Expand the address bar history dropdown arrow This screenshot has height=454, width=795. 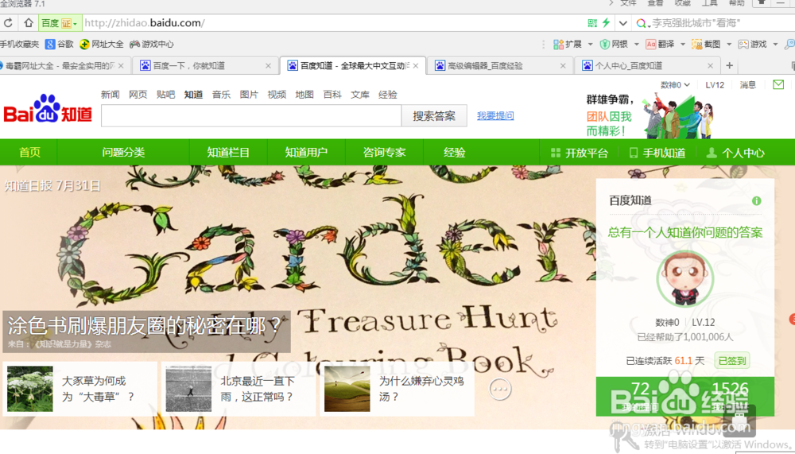click(623, 23)
